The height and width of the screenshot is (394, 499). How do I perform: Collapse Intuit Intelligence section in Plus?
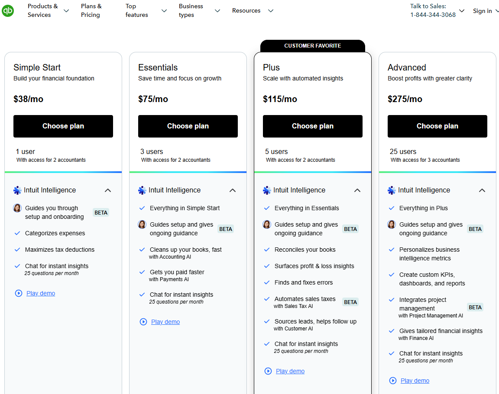click(357, 190)
